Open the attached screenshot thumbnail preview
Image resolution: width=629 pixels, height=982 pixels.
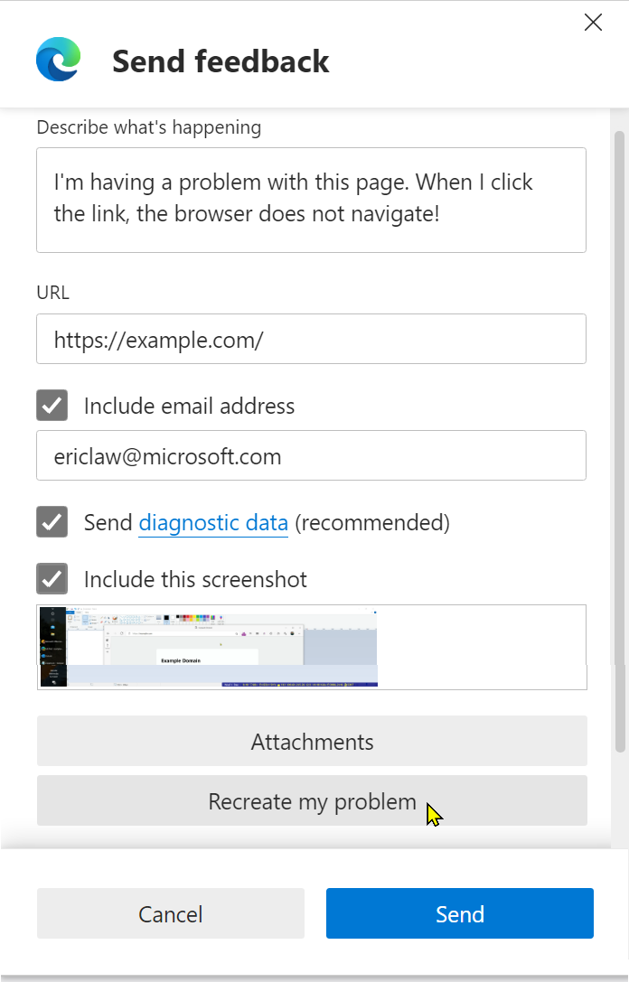209,647
